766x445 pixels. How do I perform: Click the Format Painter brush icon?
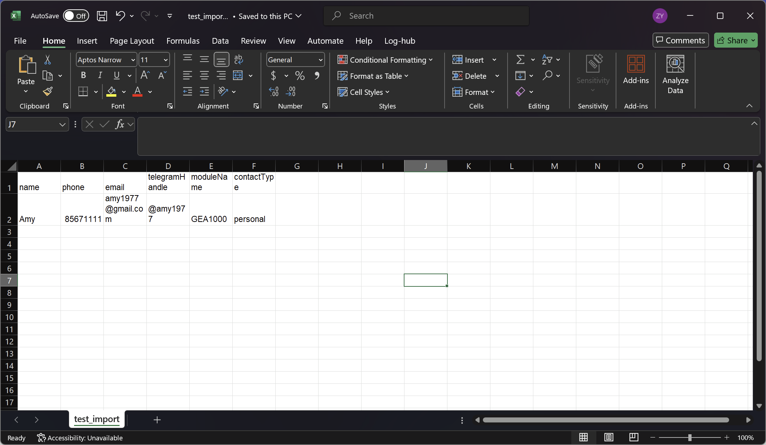48,92
